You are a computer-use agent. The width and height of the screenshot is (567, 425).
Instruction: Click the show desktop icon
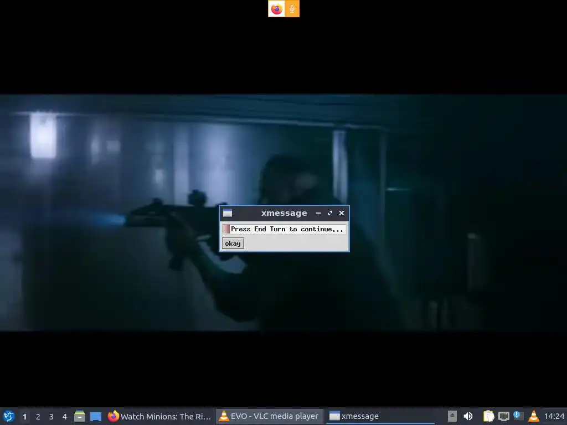(96, 416)
